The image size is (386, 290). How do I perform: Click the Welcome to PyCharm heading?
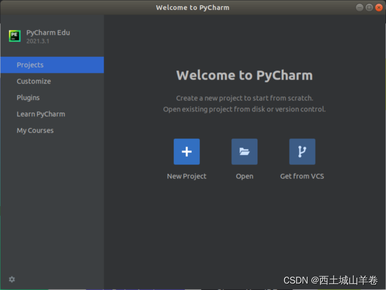pos(244,75)
